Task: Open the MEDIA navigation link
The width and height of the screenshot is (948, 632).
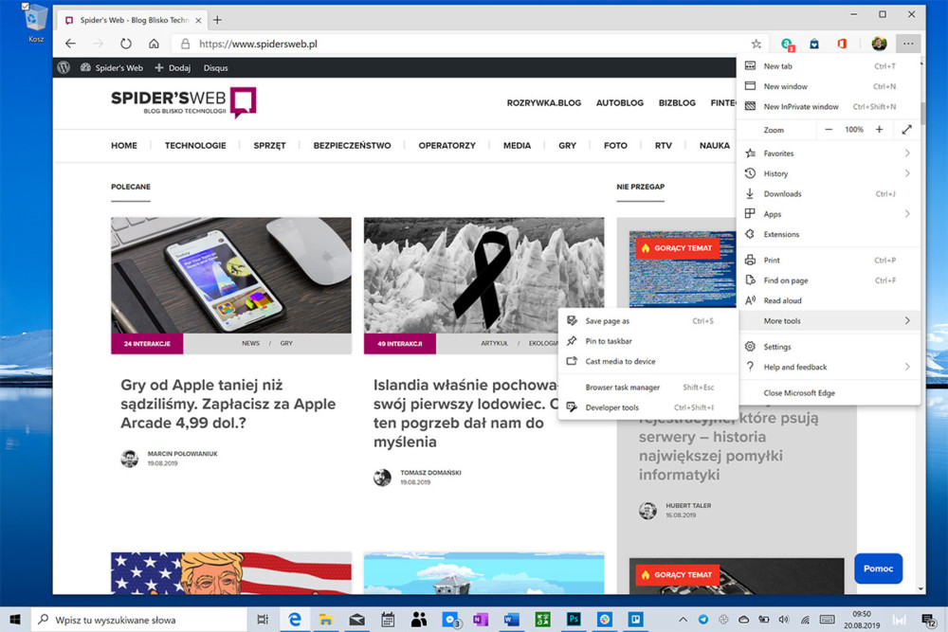Action: tap(517, 146)
